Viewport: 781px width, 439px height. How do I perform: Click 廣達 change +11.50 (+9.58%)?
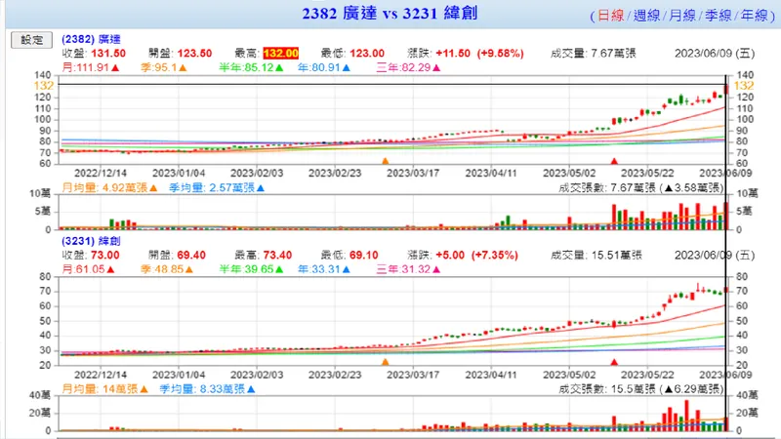(x=479, y=54)
